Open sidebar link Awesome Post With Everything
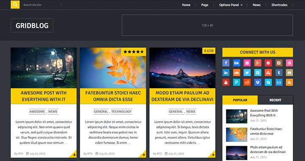Viewport: 305px width, 161px height. click(264, 113)
